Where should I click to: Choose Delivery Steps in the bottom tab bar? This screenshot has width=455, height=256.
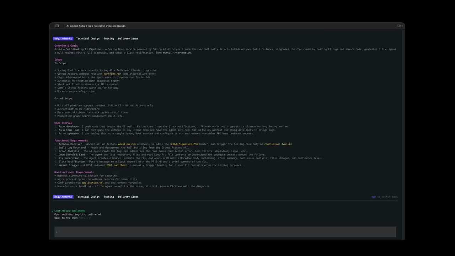tap(128, 197)
